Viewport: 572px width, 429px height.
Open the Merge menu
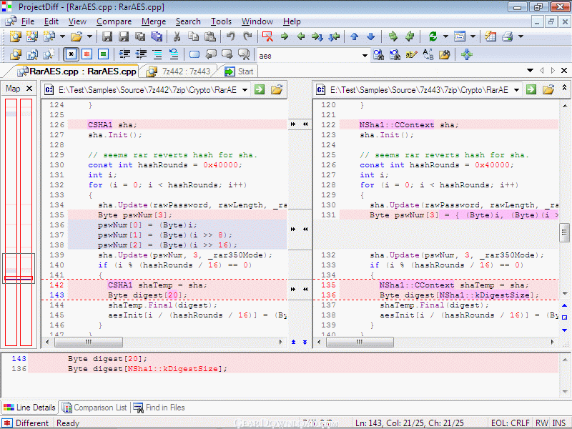tap(154, 21)
